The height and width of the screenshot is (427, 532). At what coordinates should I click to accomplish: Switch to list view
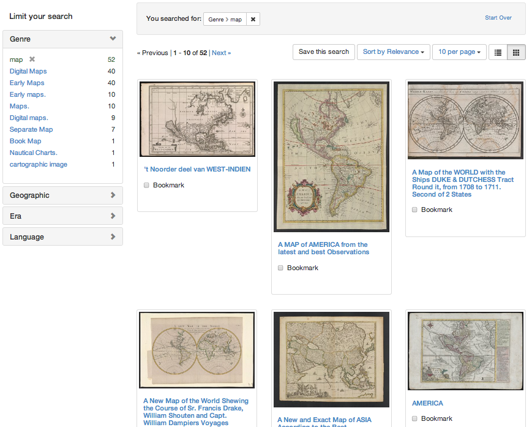(498, 52)
